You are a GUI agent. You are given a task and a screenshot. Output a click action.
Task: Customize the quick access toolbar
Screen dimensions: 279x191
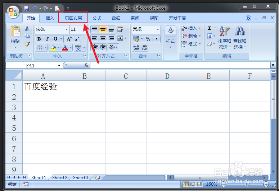[x=68, y=9]
